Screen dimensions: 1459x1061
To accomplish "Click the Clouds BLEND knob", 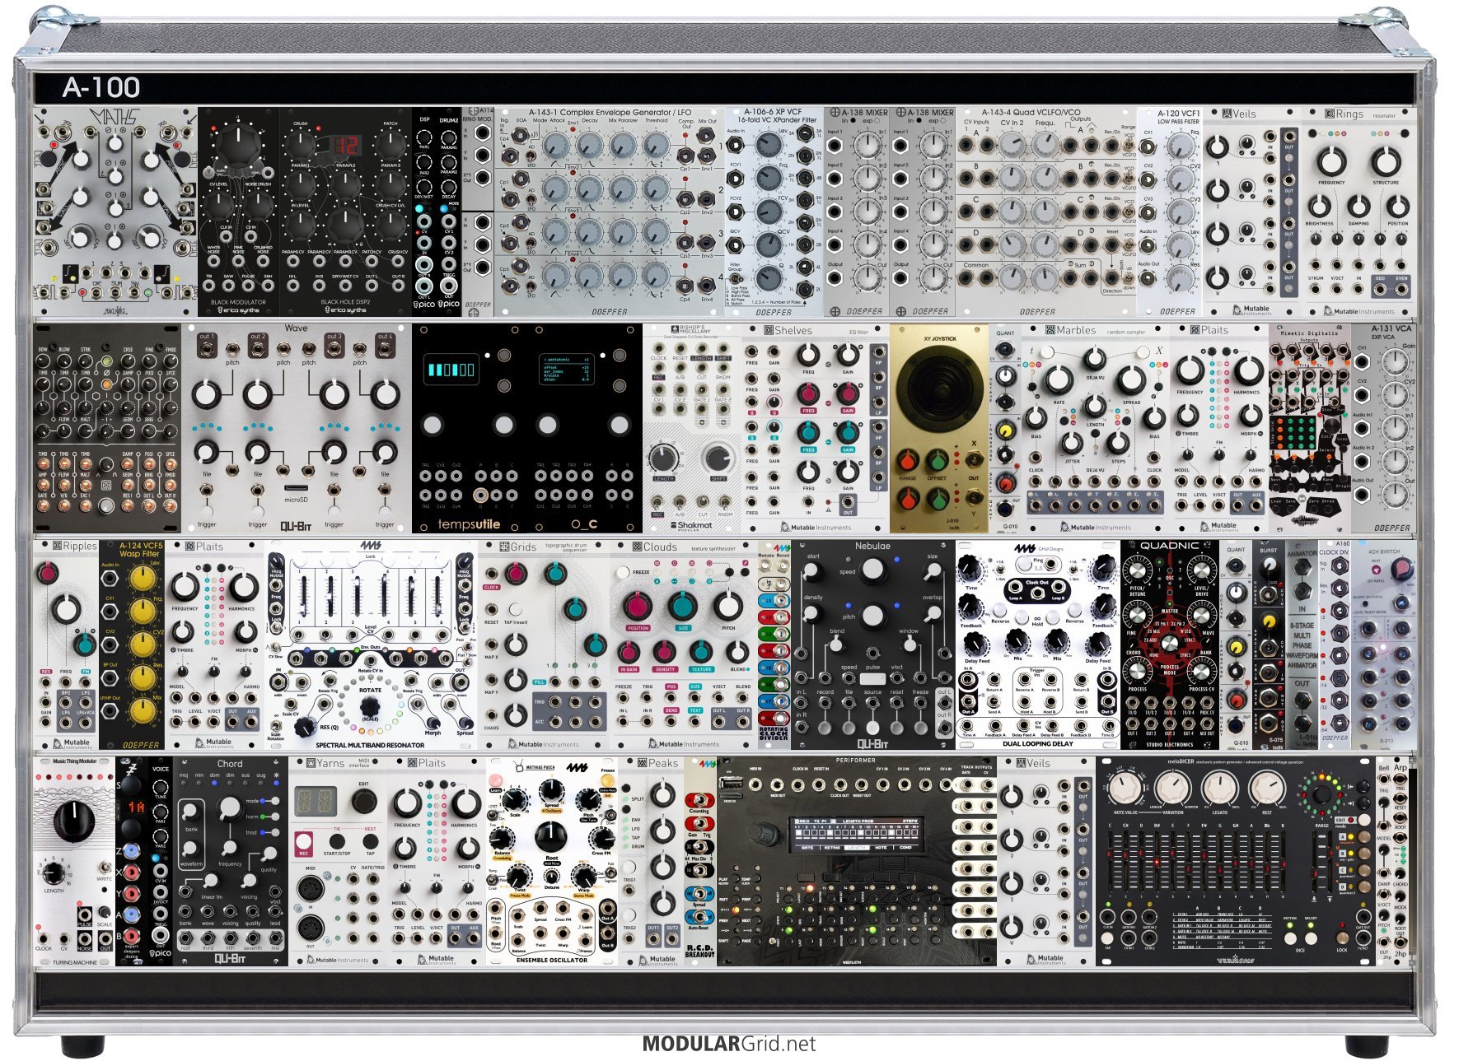I will 738,652.
